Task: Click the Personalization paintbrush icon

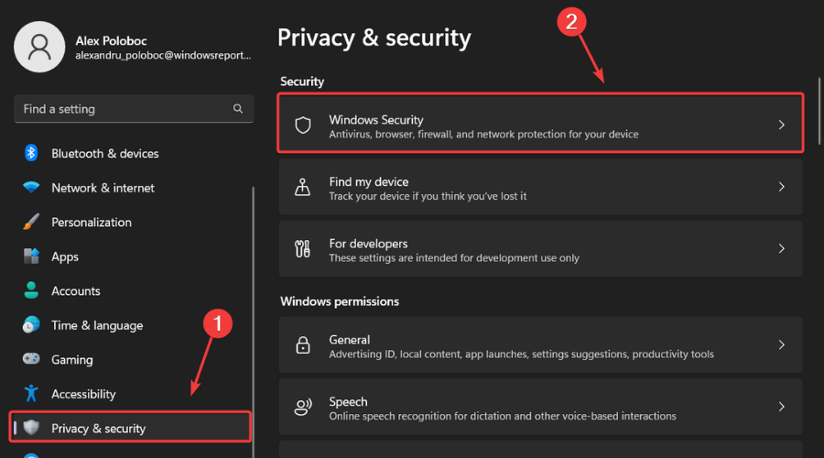Action: pyautogui.click(x=31, y=222)
